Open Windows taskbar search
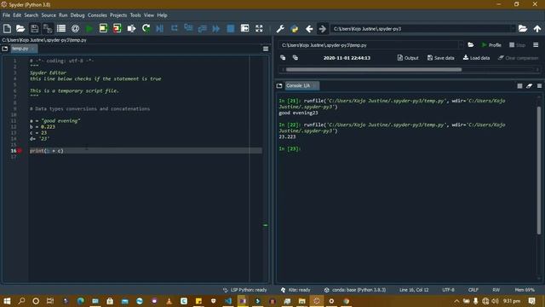This screenshot has height=307, width=545. pos(21,301)
